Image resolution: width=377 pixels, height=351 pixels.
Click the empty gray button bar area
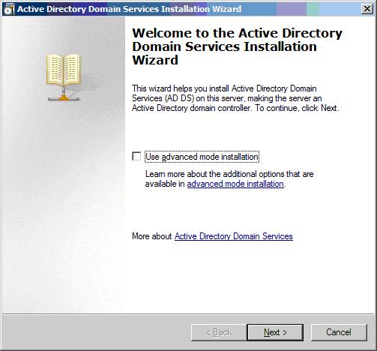tap(96, 332)
